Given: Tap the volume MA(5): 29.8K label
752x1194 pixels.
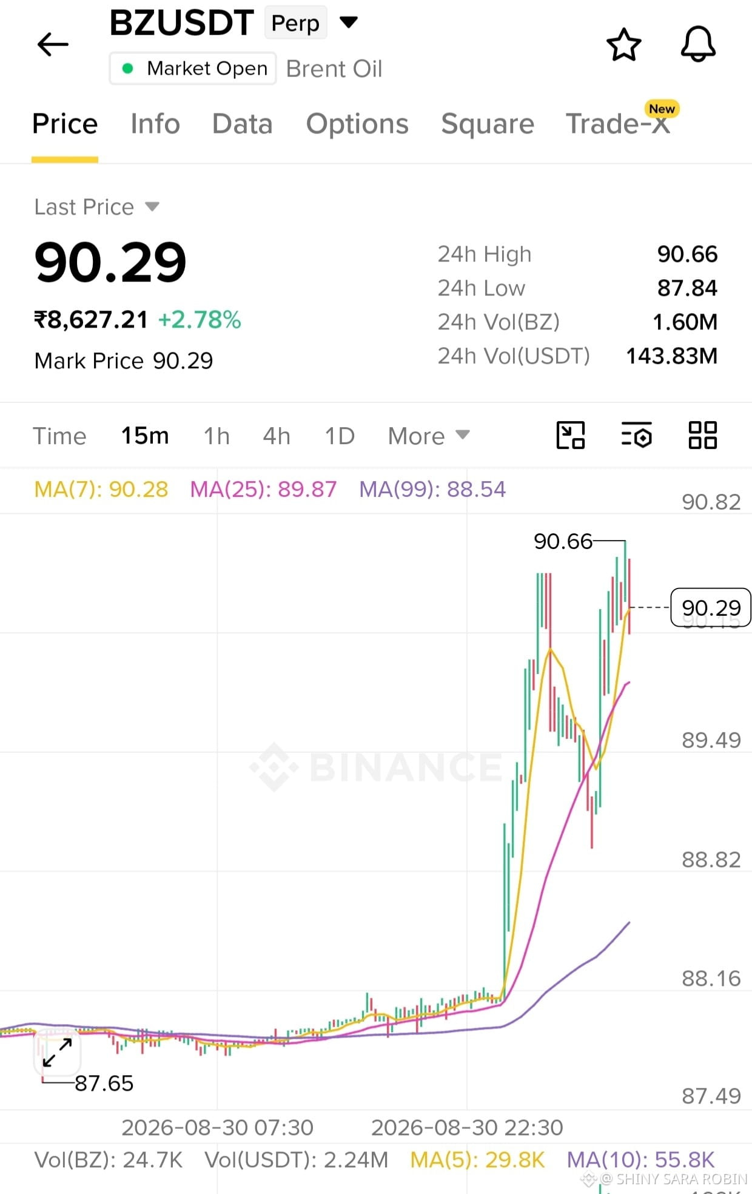Looking at the screenshot, I should click(477, 1160).
